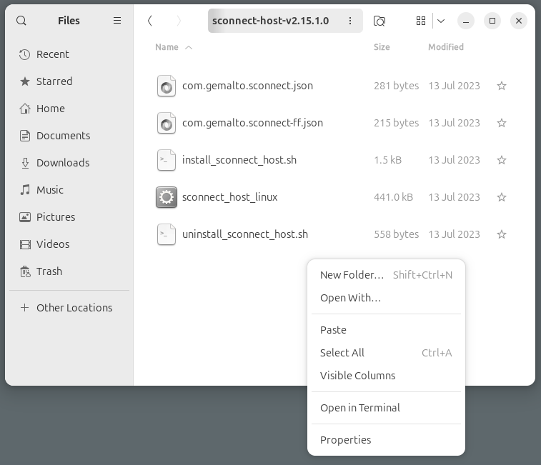This screenshot has height=465, width=541.
Task: Open Recent in the sidebar
Action: [x=69, y=54]
